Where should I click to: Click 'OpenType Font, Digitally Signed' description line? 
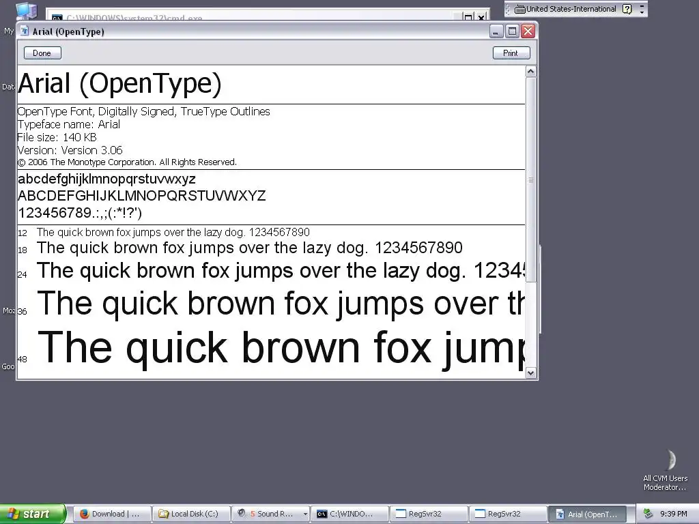coord(143,111)
